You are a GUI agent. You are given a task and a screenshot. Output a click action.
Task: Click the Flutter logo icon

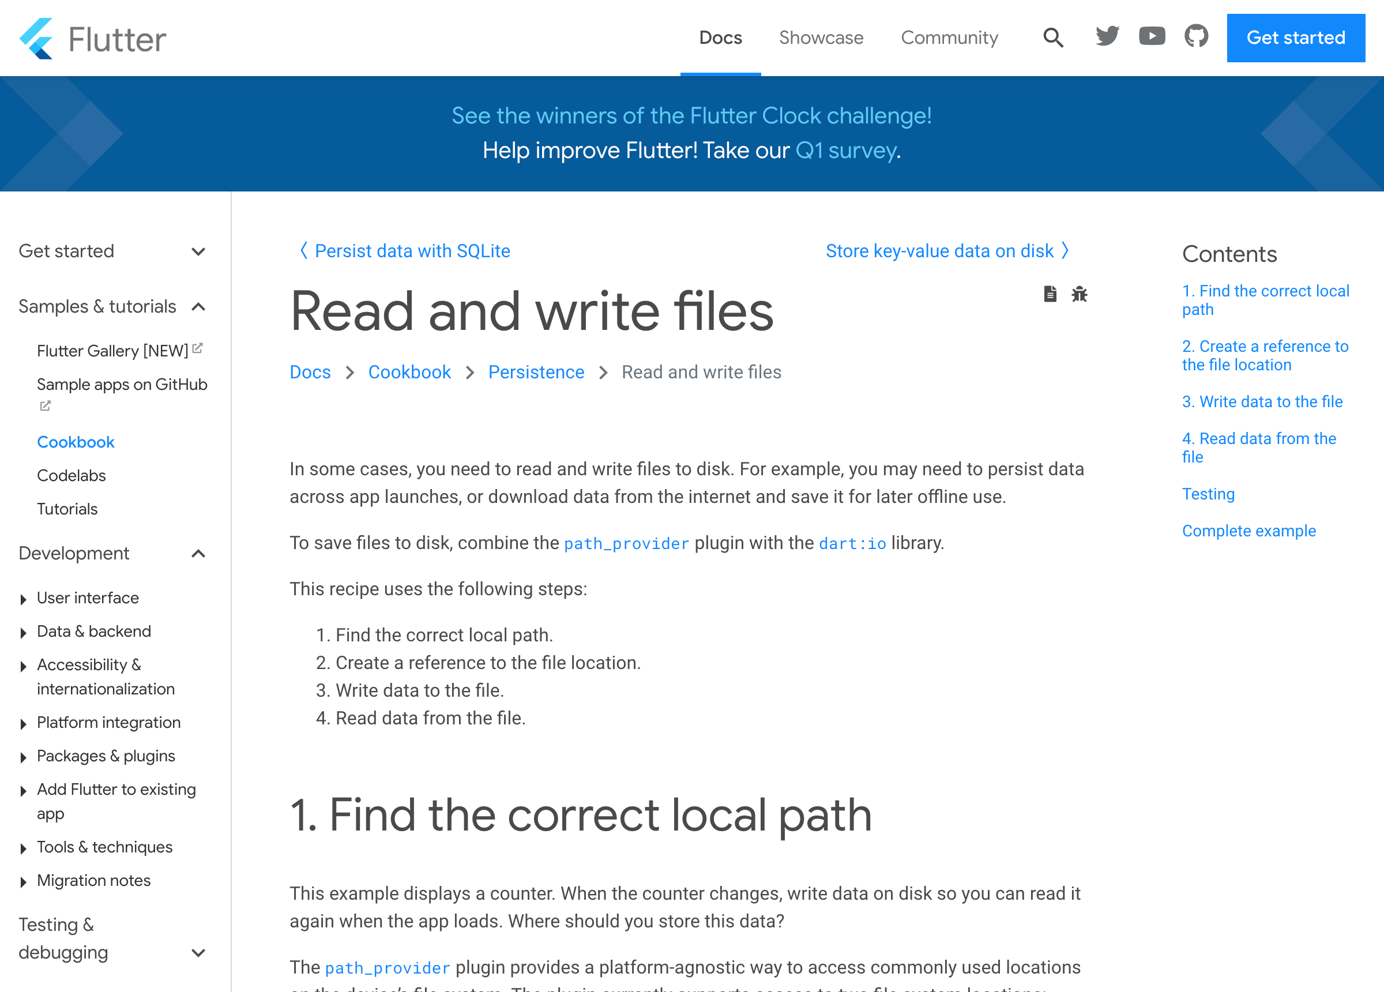pyautogui.click(x=36, y=39)
